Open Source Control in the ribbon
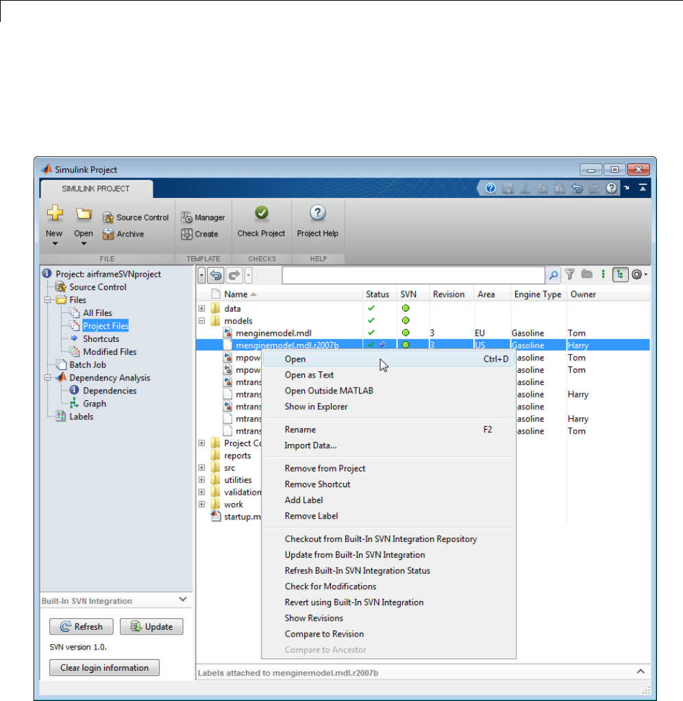 click(136, 217)
